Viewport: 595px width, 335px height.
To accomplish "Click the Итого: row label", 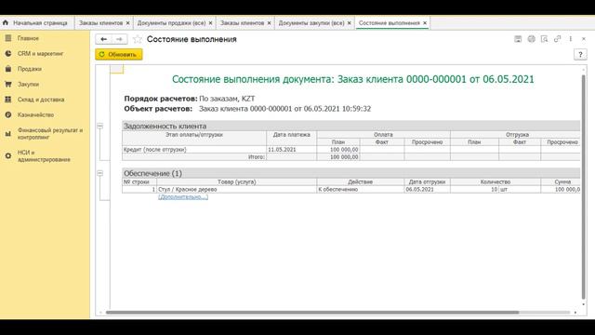I will point(257,157).
